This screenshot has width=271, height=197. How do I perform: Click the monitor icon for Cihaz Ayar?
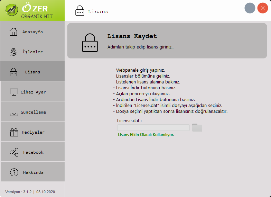pyautogui.click(x=14, y=92)
